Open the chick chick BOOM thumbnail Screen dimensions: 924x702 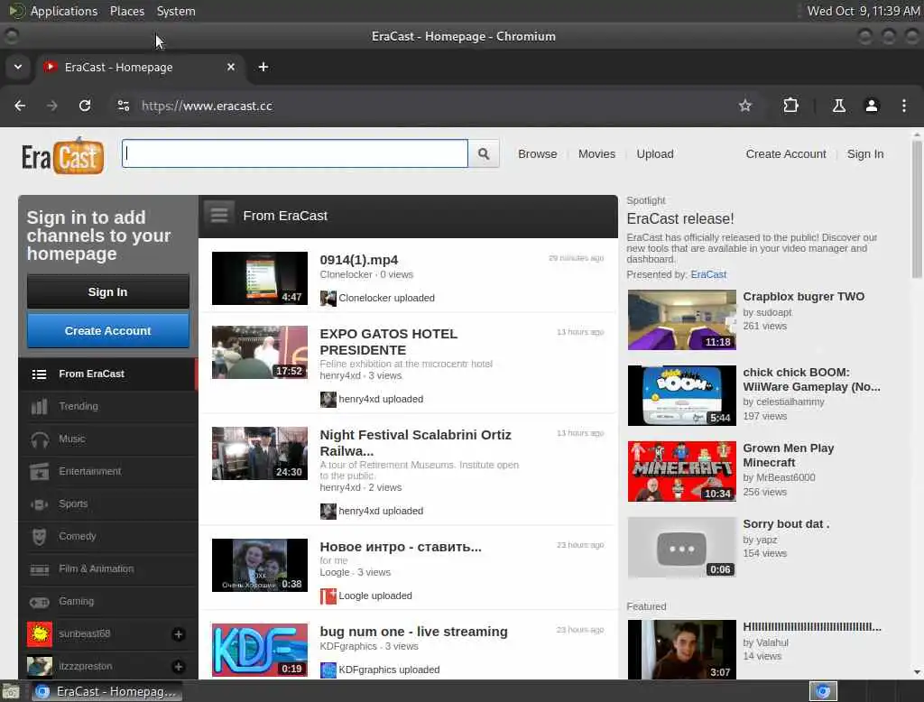682,395
